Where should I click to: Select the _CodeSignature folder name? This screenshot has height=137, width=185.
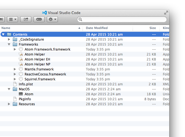tap(31, 39)
